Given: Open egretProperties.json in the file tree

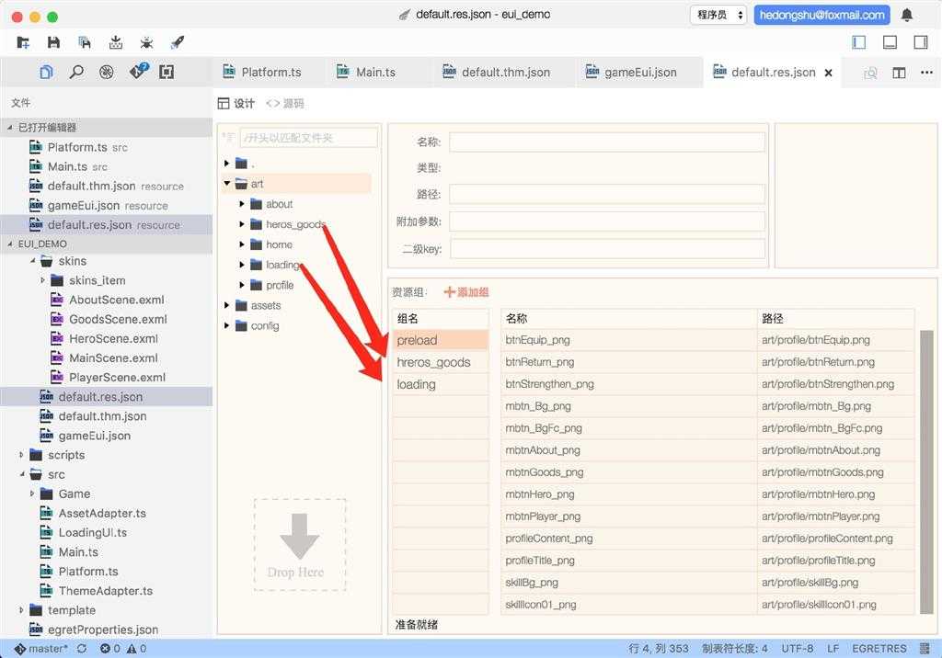Looking at the screenshot, I should (x=103, y=630).
